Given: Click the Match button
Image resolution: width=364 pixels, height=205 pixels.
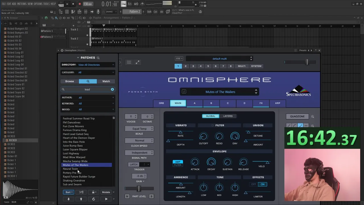Looking at the screenshot, I should coord(106,81).
